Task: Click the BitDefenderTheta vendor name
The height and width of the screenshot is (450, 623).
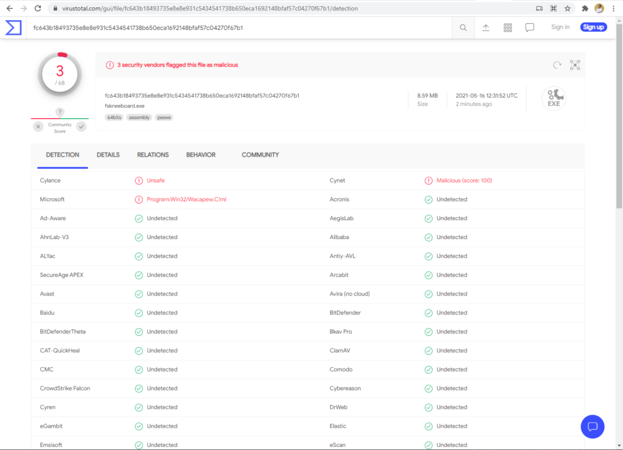Action: click(x=63, y=331)
